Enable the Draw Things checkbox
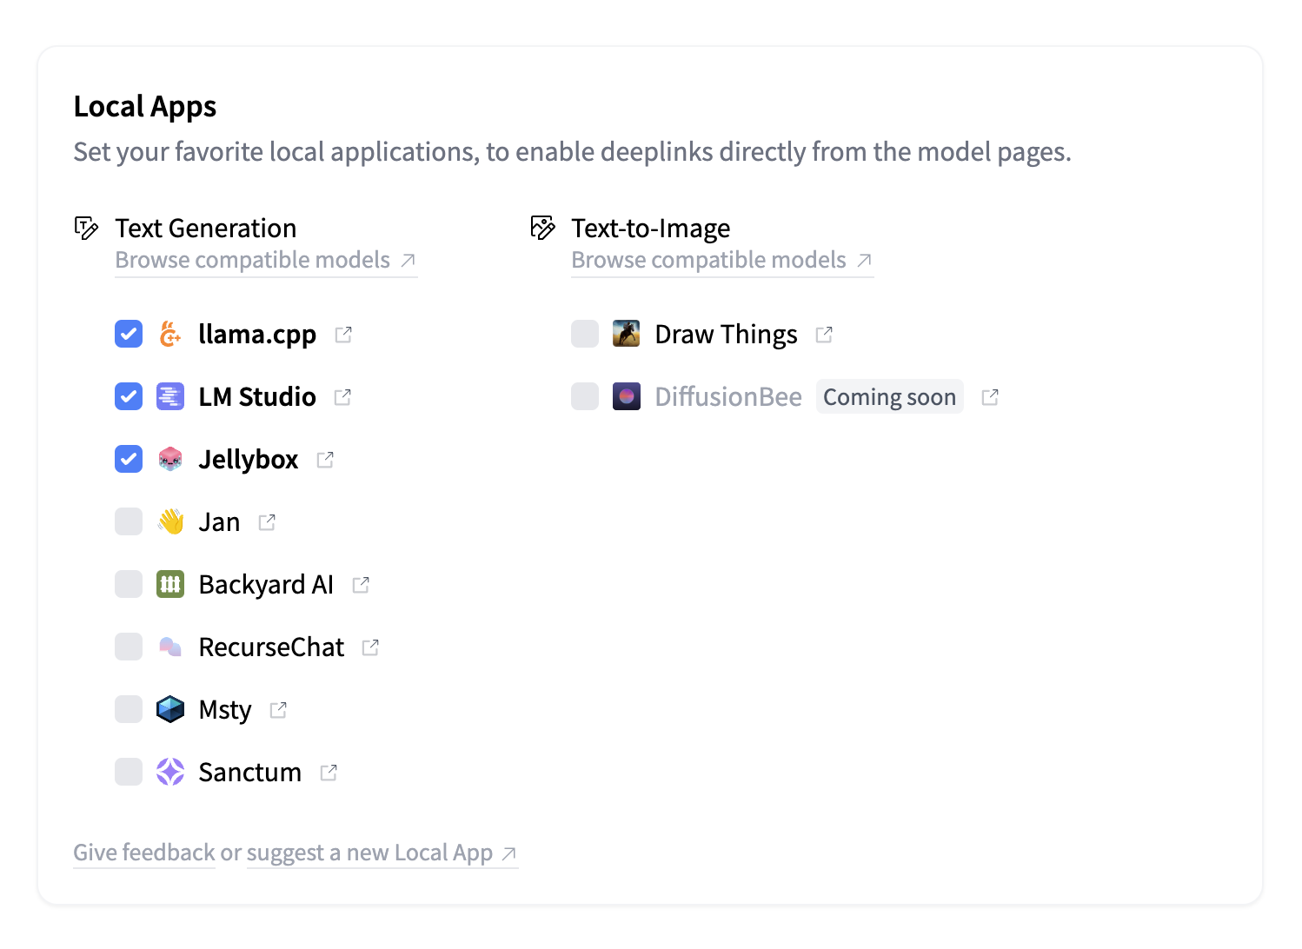 (585, 334)
